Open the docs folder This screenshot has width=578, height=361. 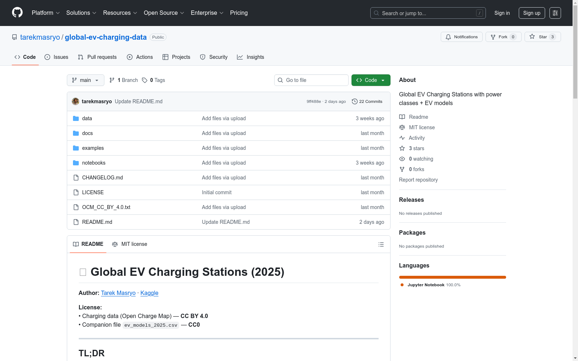tap(87, 133)
